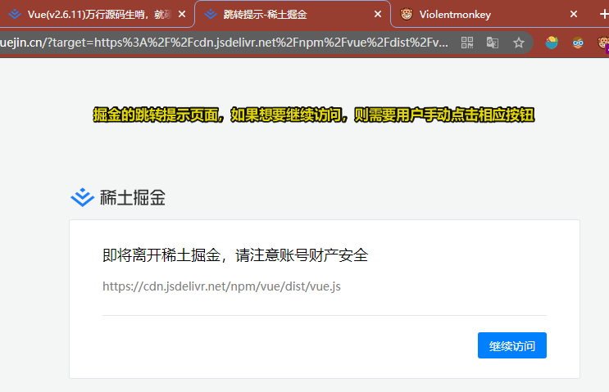Screen dimensions: 609x392
Task: Bookmark this page with the star icon
Action: click(519, 43)
